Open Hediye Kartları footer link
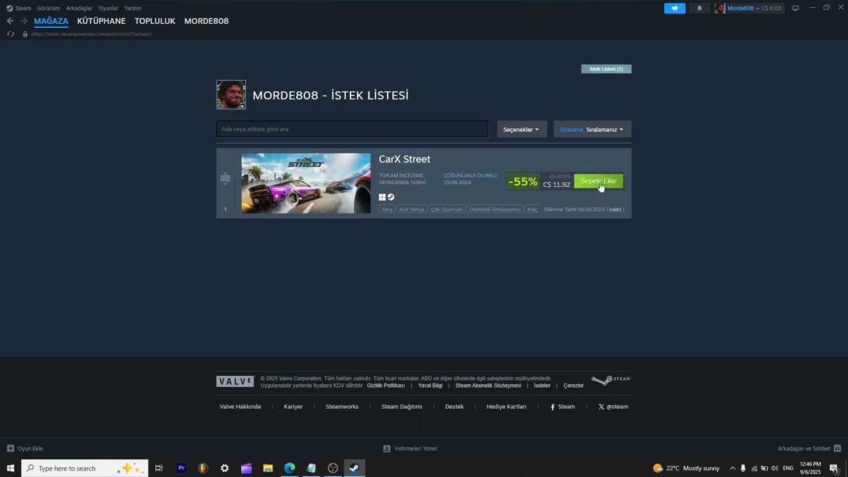The width and height of the screenshot is (848, 477). [x=506, y=407]
